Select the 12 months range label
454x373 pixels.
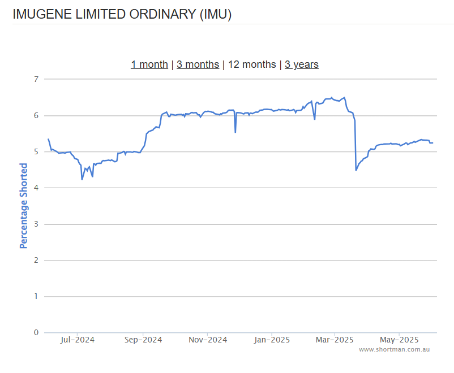pyautogui.click(x=252, y=64)
